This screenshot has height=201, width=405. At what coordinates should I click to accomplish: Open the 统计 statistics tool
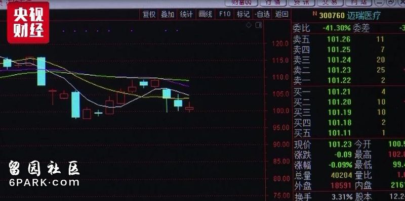click(186, 14)
